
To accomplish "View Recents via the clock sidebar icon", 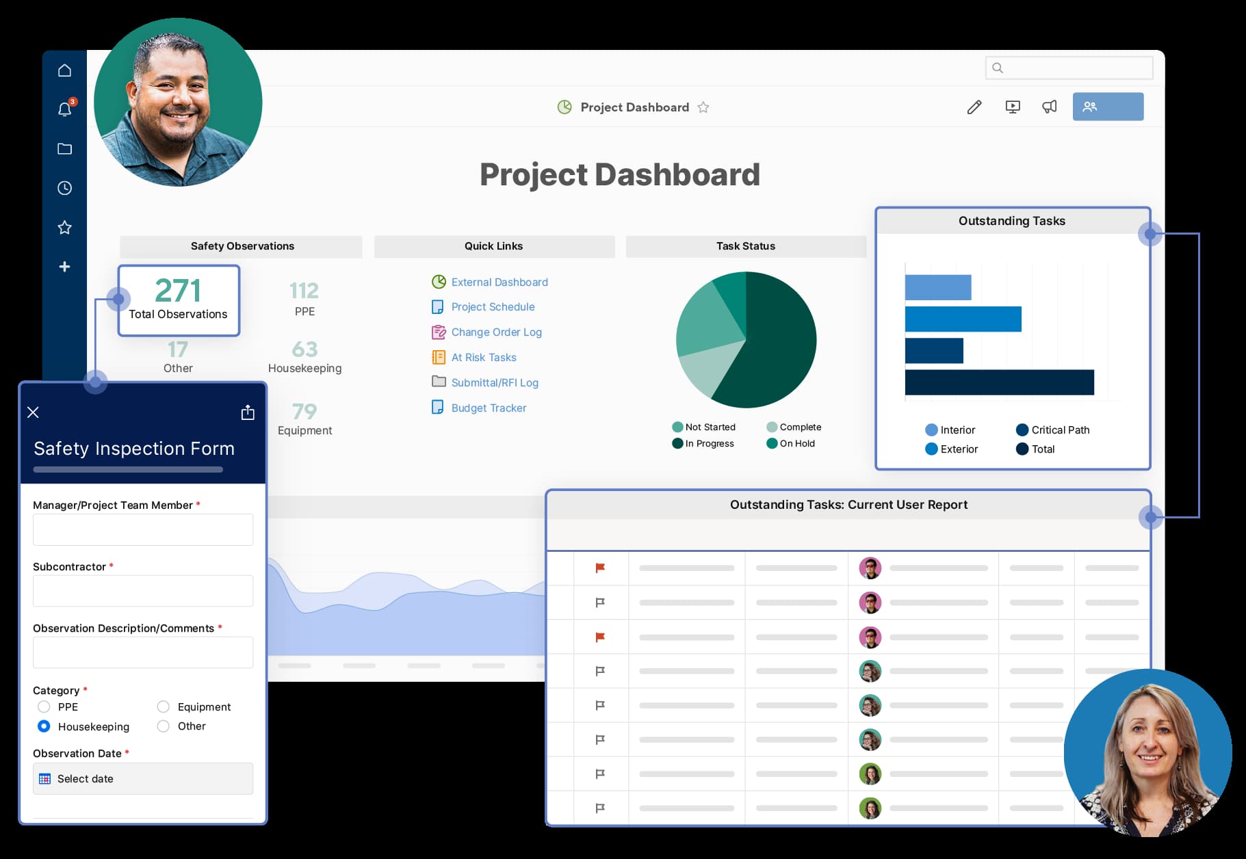I will [64, 188].
